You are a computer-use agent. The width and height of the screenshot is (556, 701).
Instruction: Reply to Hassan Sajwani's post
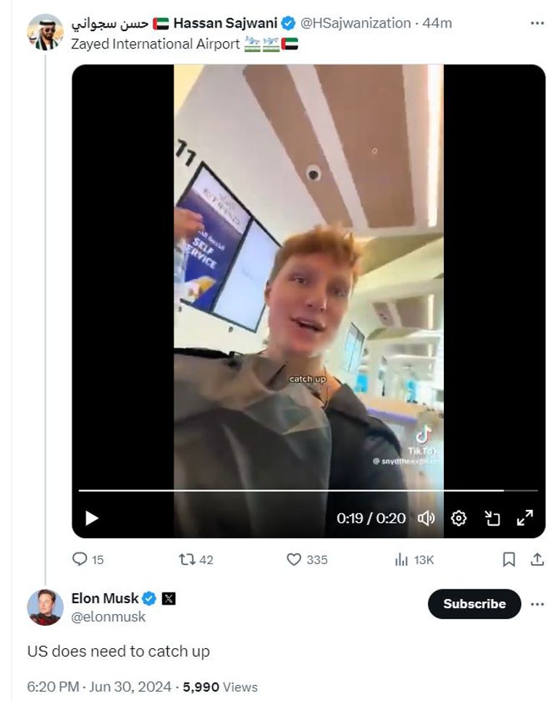click(x=80, y=559)
